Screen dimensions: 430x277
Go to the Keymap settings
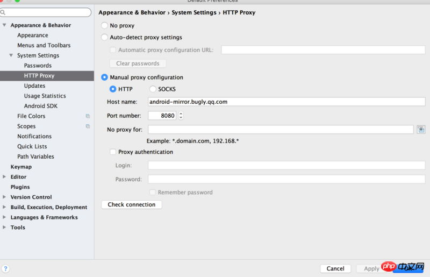(x=21, y=167)
